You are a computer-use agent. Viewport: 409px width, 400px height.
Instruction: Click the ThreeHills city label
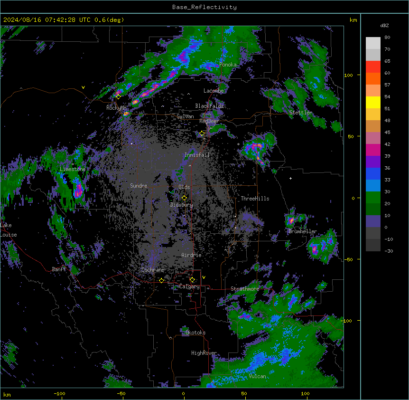click(255, 199)
